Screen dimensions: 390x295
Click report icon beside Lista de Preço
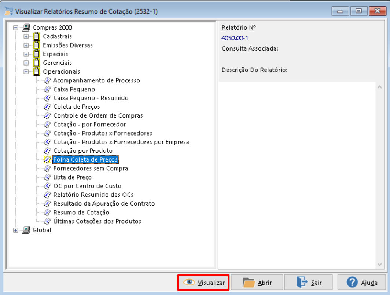[47, 177]
